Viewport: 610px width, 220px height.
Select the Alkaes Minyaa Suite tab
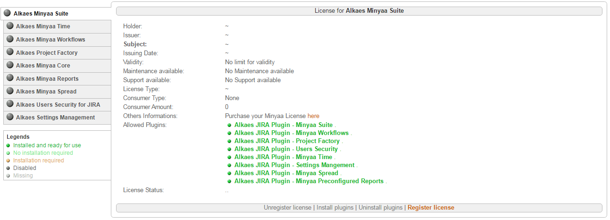(56, 13)
